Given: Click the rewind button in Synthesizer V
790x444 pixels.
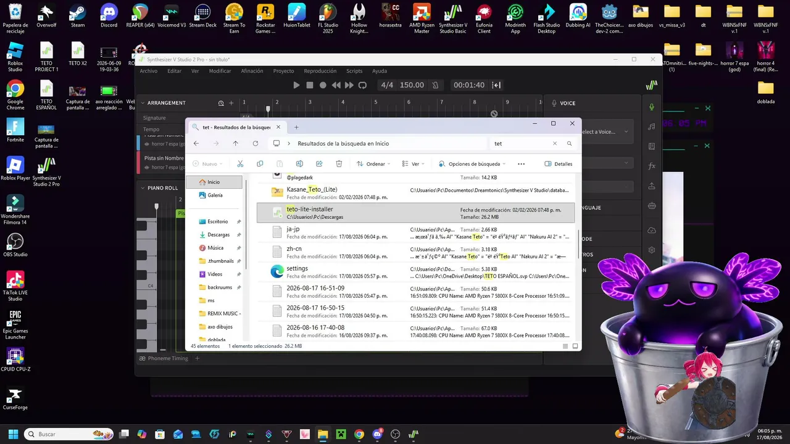Looking at the screenshot, I should 336,85.
